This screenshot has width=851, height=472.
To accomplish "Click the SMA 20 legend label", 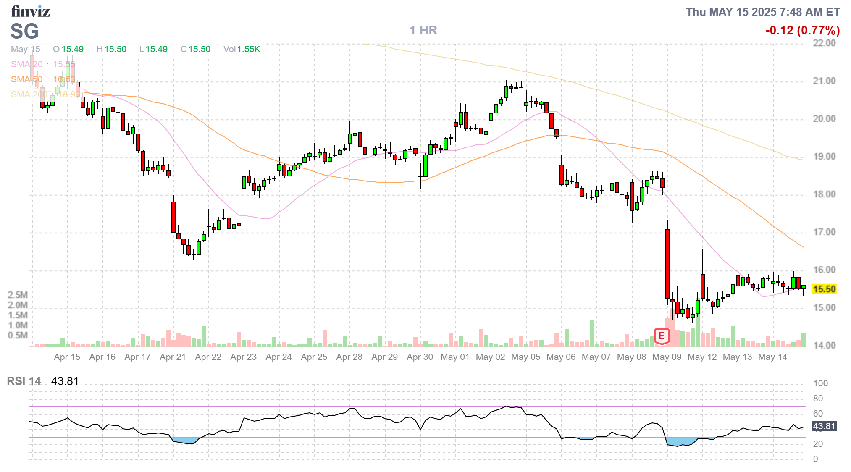I will (x=26, y=64).
